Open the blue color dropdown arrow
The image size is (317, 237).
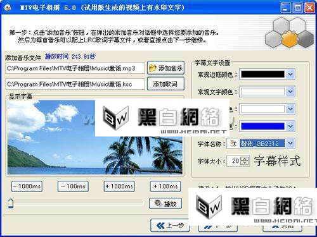click(x=290, y=126)
